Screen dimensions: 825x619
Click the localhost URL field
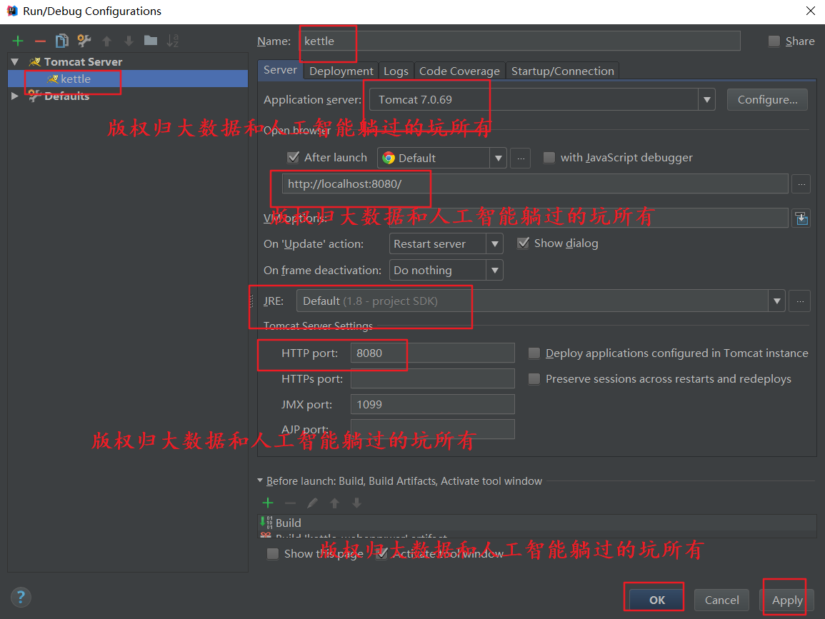pos(535,184)
